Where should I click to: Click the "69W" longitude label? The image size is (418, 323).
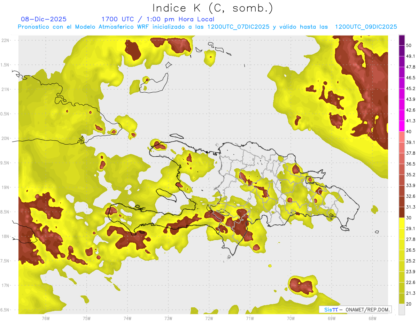coord(332,318)
